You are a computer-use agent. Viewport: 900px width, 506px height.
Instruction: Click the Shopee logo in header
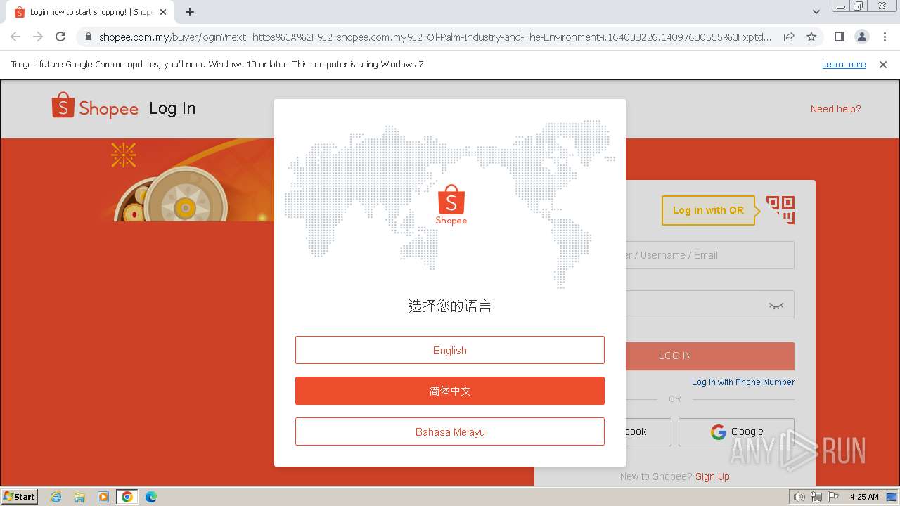(x=95, y=106)
